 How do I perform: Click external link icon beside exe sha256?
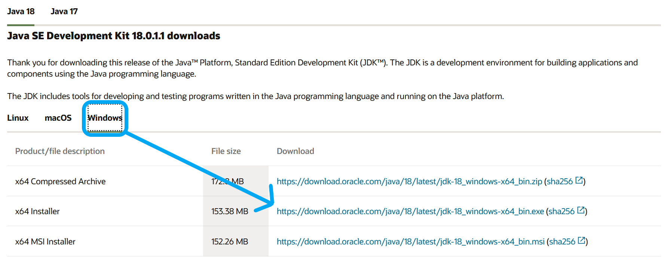[580, 210]
